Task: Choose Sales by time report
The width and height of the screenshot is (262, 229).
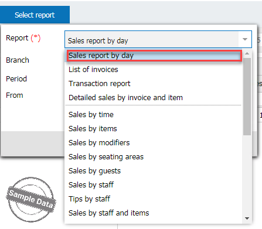Action: (x=154, y=115)
